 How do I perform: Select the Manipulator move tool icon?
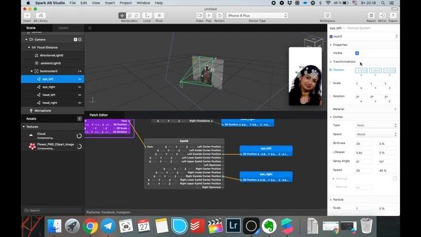point(122,16)
